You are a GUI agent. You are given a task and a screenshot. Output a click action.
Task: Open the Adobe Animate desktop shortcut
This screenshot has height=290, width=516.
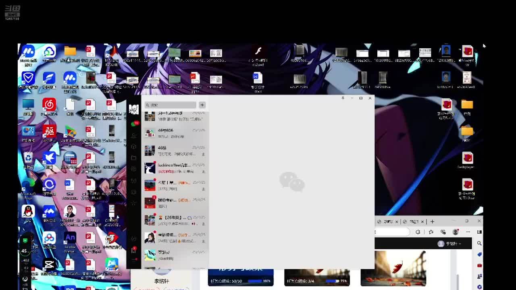pyautogui.click(x=70, y=238)
